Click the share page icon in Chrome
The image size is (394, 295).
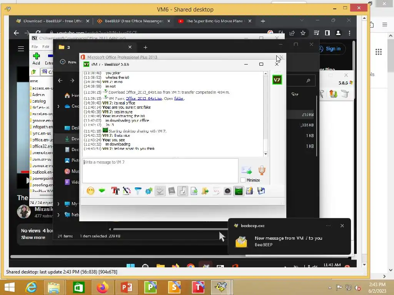(x=292, y=33)
